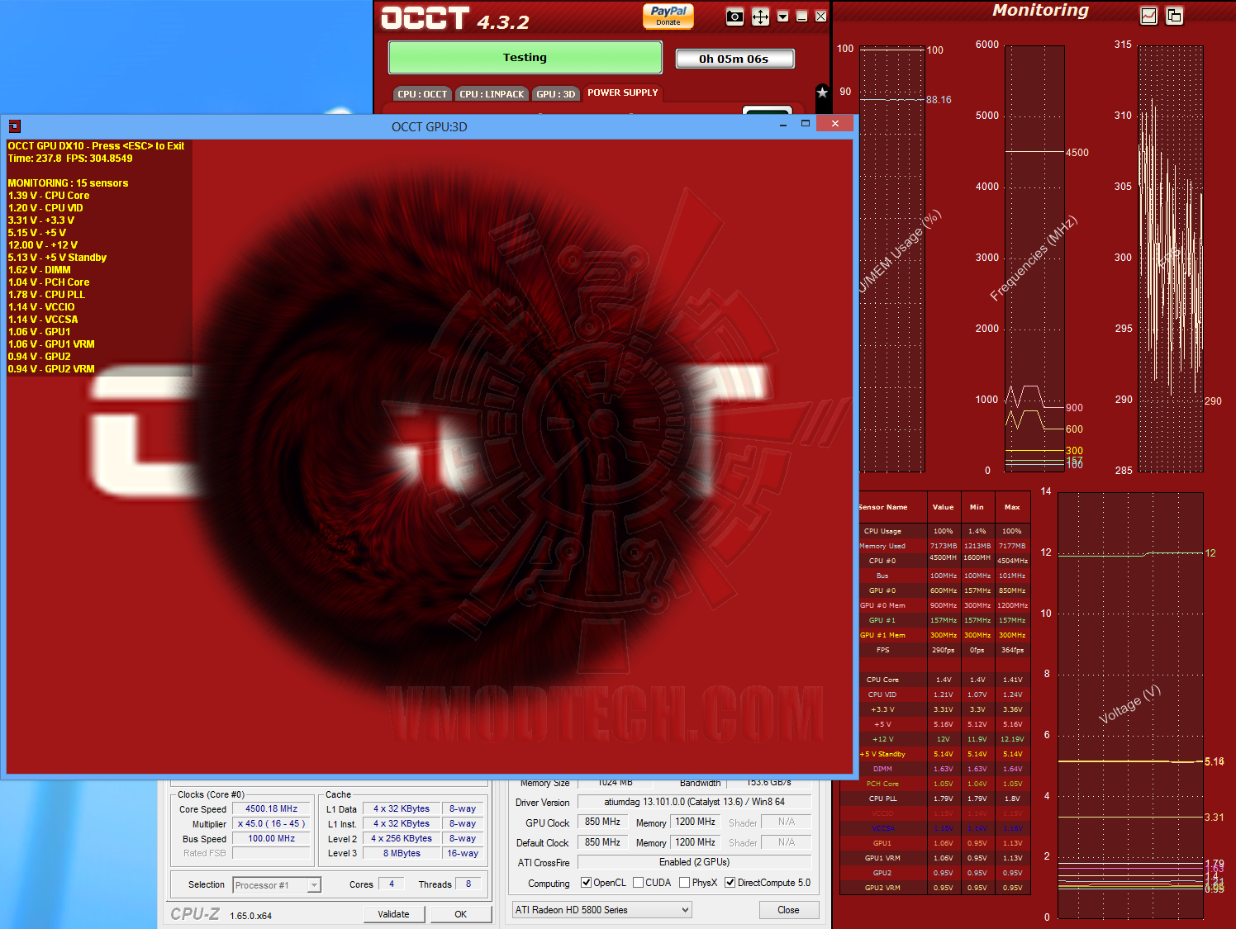The image size is (1236, 929).
Task: Expand the ATI Radeon HD 5800 Series dropdown
Action: tap(601, 910)
